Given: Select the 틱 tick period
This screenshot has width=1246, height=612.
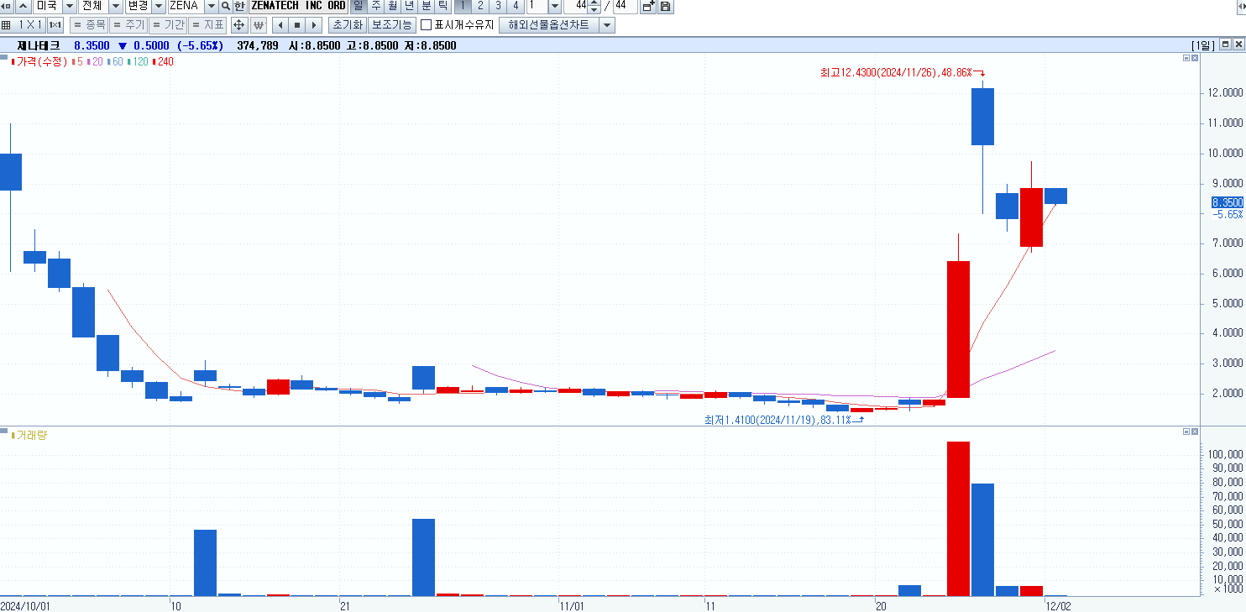Looking at the screenshot, I should pos(442,6).
